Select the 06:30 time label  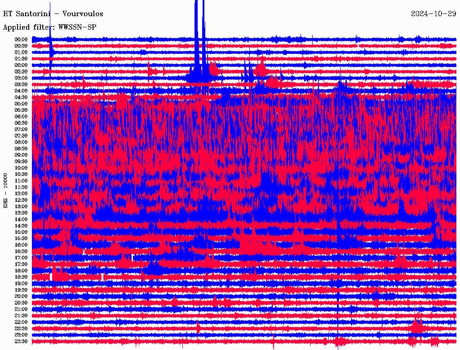click(x=21, y=123)
